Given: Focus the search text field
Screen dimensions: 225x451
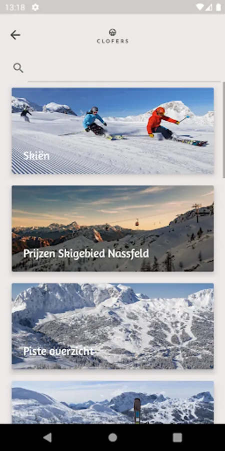Looking at the screenshot, I should tap(124, 68).
